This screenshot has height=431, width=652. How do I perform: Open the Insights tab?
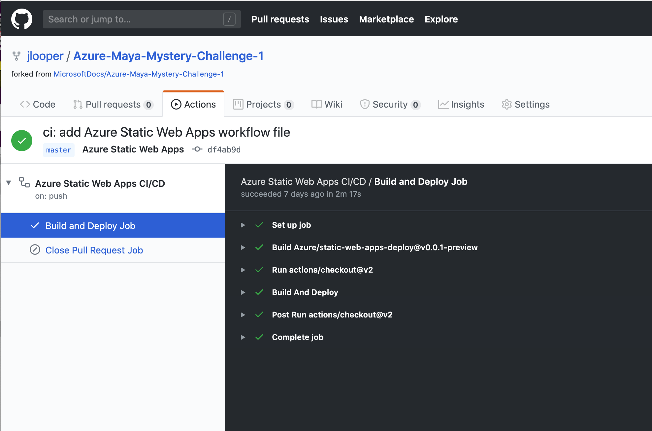click(461, 104)
